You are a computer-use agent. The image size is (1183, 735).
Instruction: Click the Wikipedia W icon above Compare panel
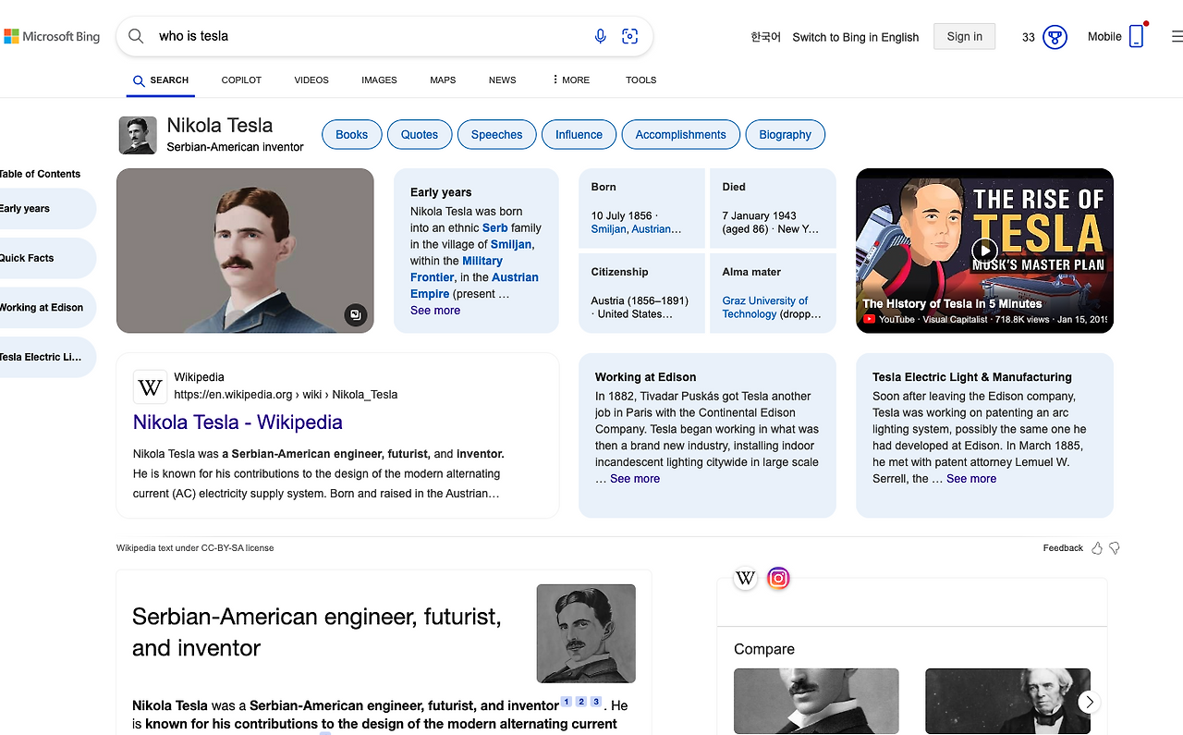[x=745, y=577]
